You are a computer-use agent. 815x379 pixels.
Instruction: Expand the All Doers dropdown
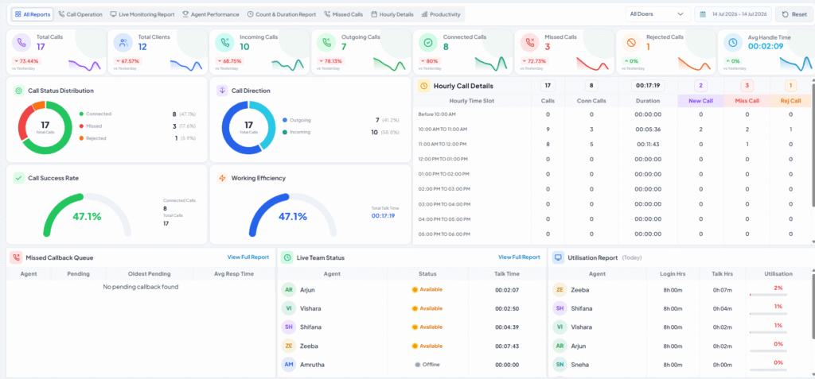tap(658, 14)
